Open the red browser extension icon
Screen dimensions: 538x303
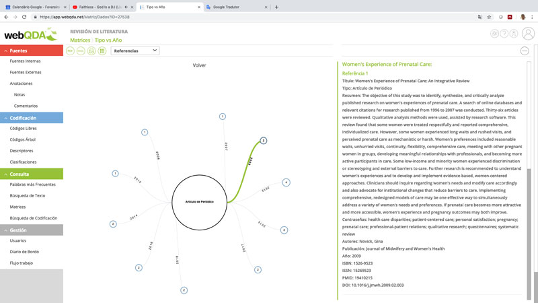510,17
